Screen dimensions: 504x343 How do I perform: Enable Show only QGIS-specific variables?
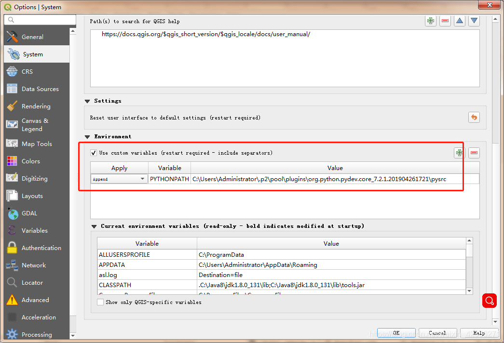pos(100,302)
